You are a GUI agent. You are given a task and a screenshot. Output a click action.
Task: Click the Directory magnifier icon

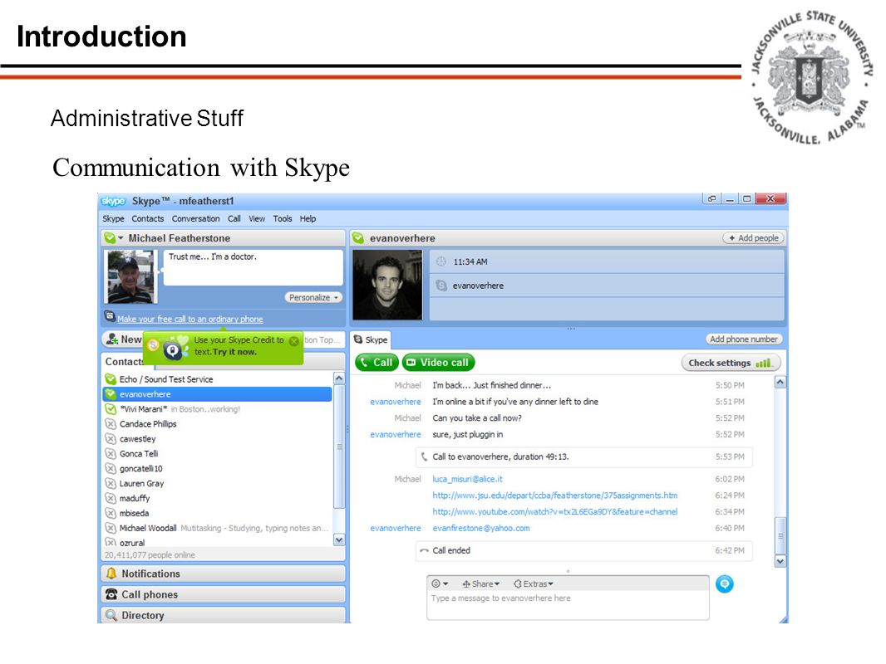click(111, 615)
